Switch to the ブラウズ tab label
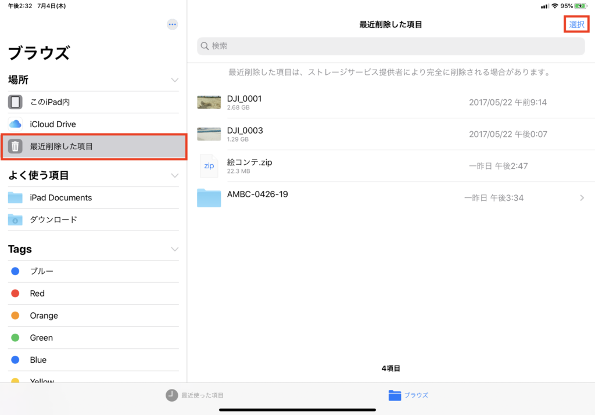This screenshot has height=415, width=595. 416,395
